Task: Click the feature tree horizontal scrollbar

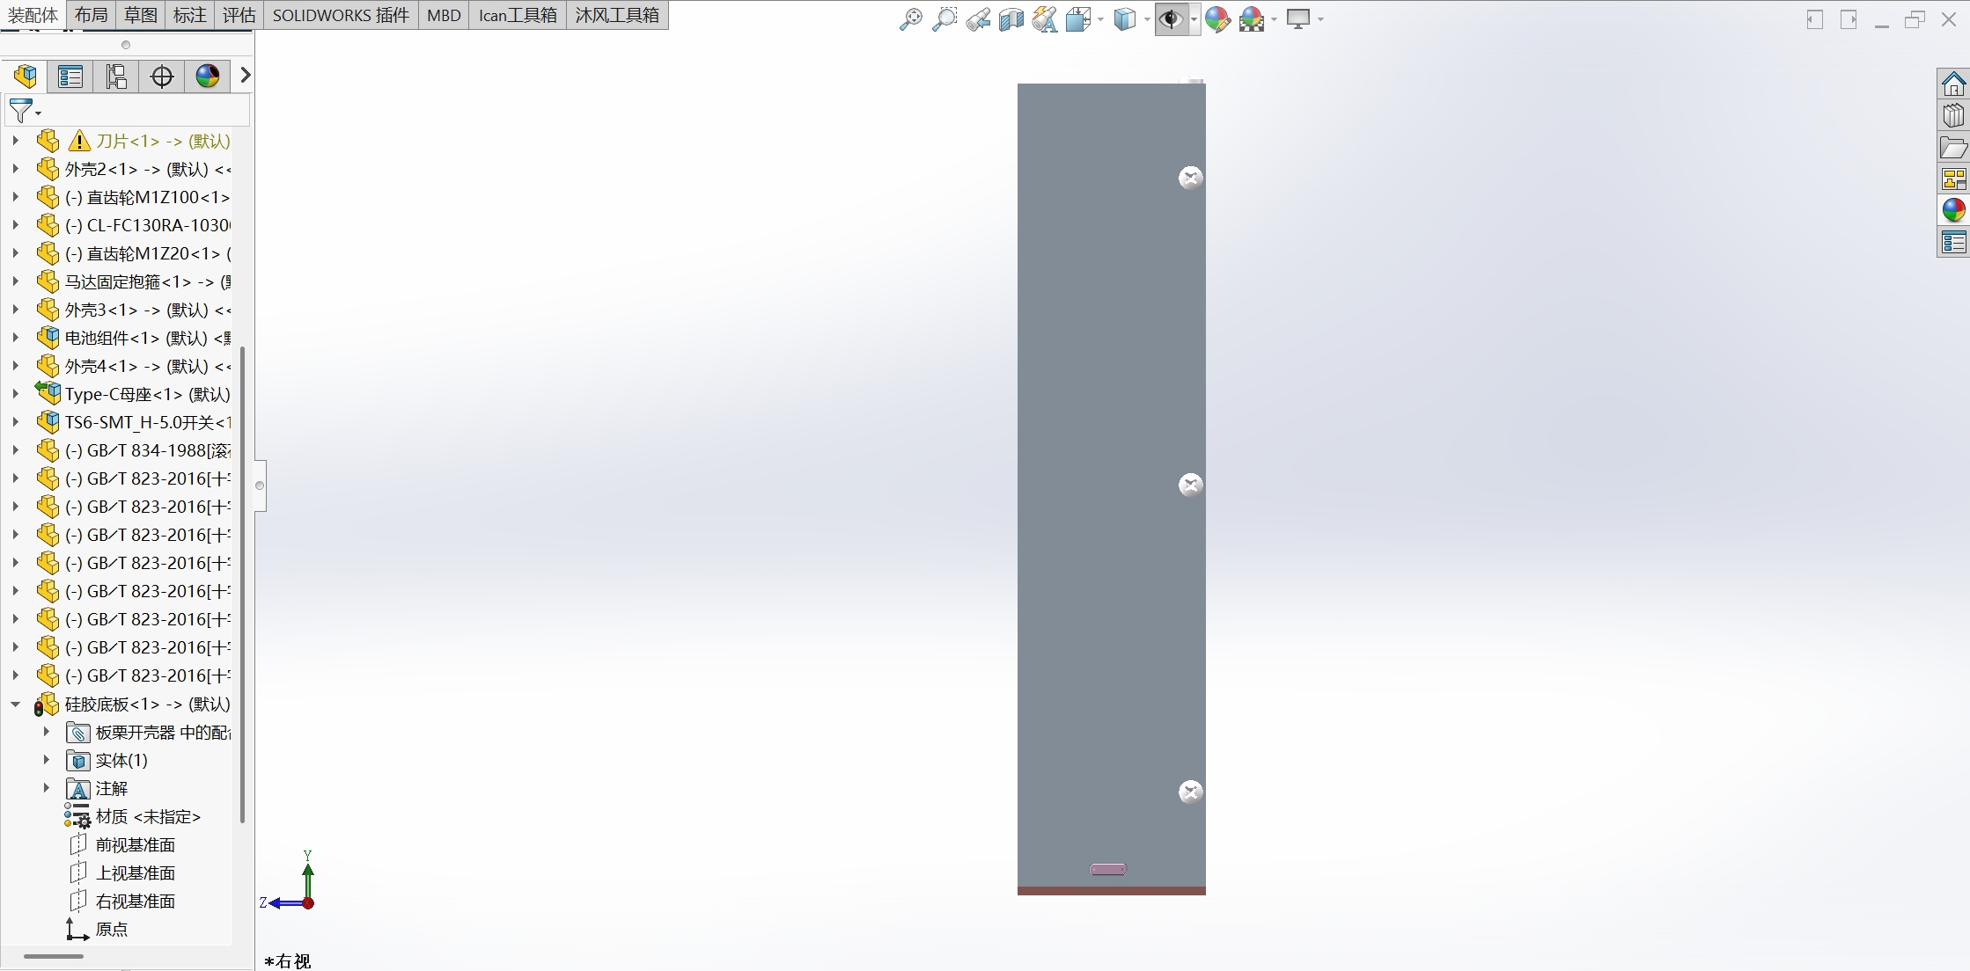Action: pos(54,956)
